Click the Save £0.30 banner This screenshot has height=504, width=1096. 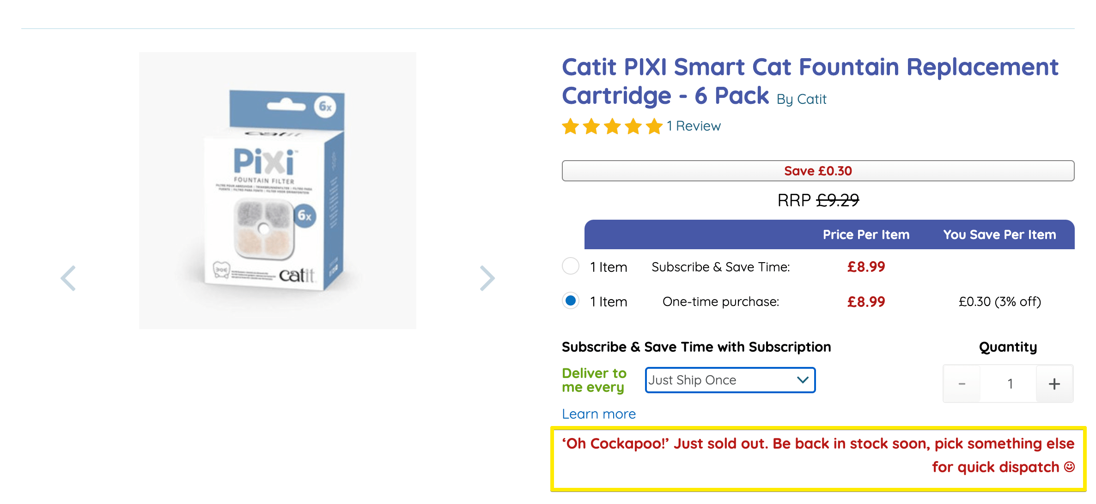[x=818, y=171]
